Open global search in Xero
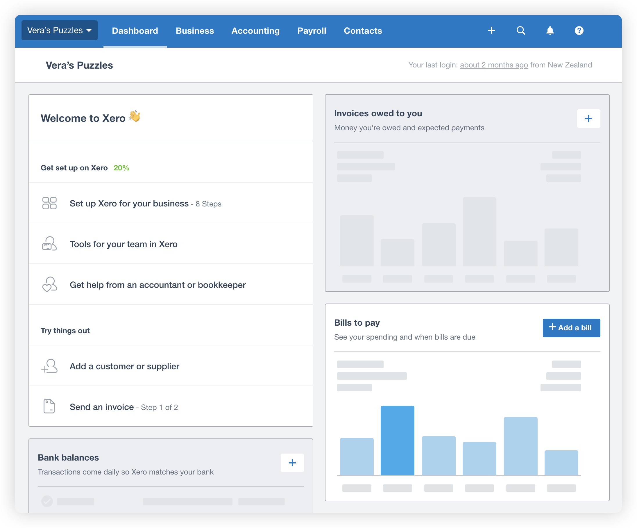This screenshot has width=637, height=528. click(x=521, y=30)
